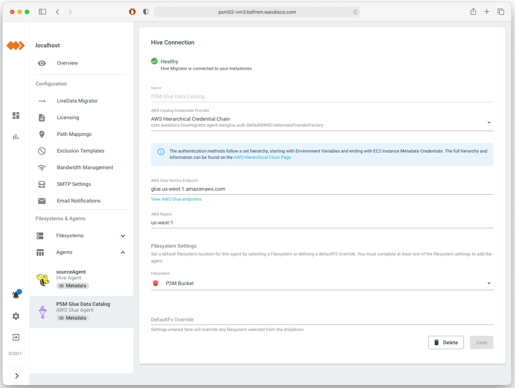515x388 pixels.
Task: Reload the page using refresh icon
Action: point(355,12)
